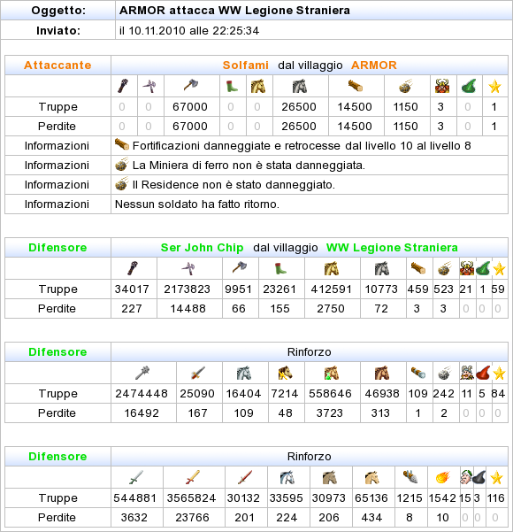Click the sword icon above 25090
Viewport: 513px width, 532px height.
tap(198, 373)
